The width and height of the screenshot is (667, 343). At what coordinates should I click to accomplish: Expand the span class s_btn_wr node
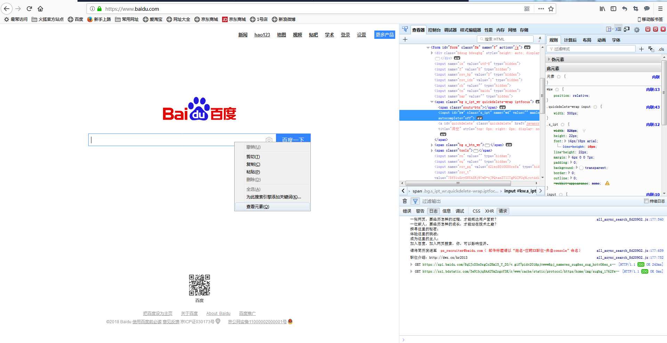point(432,145)
